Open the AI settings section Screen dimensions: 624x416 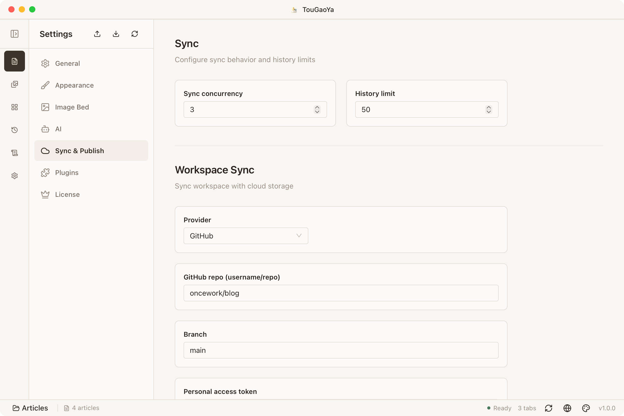(91, 129)
